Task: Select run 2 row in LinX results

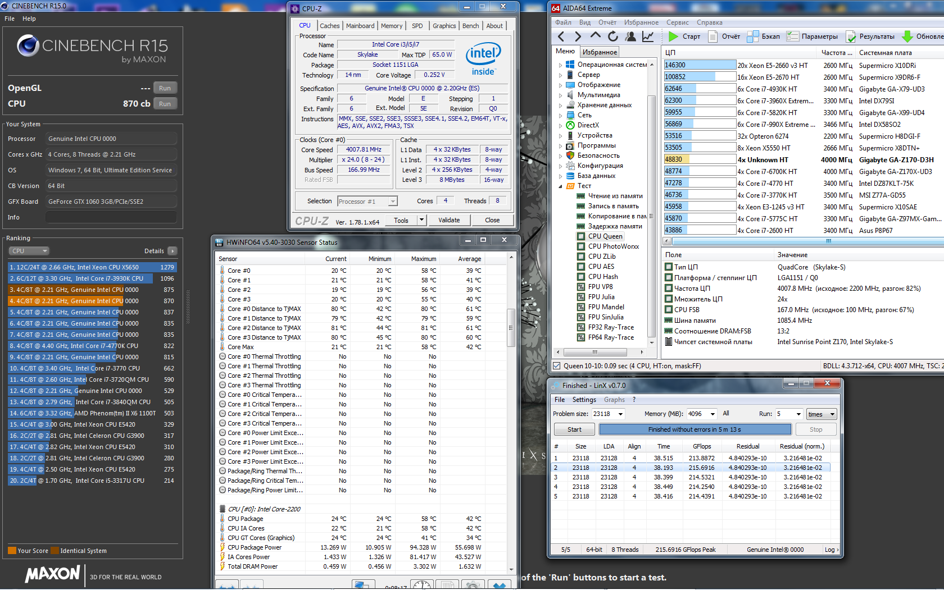Action: pyautogui.click(x=691, y=468)
